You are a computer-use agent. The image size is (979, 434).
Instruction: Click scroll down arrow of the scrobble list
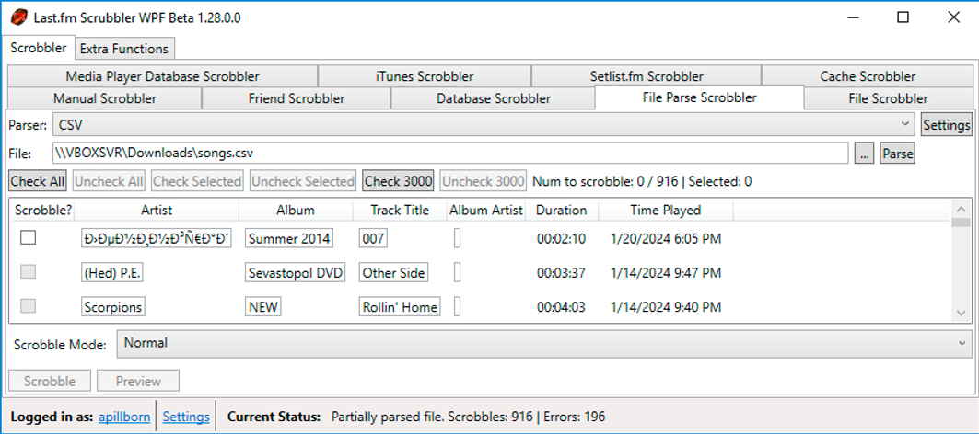pos(961,313)
